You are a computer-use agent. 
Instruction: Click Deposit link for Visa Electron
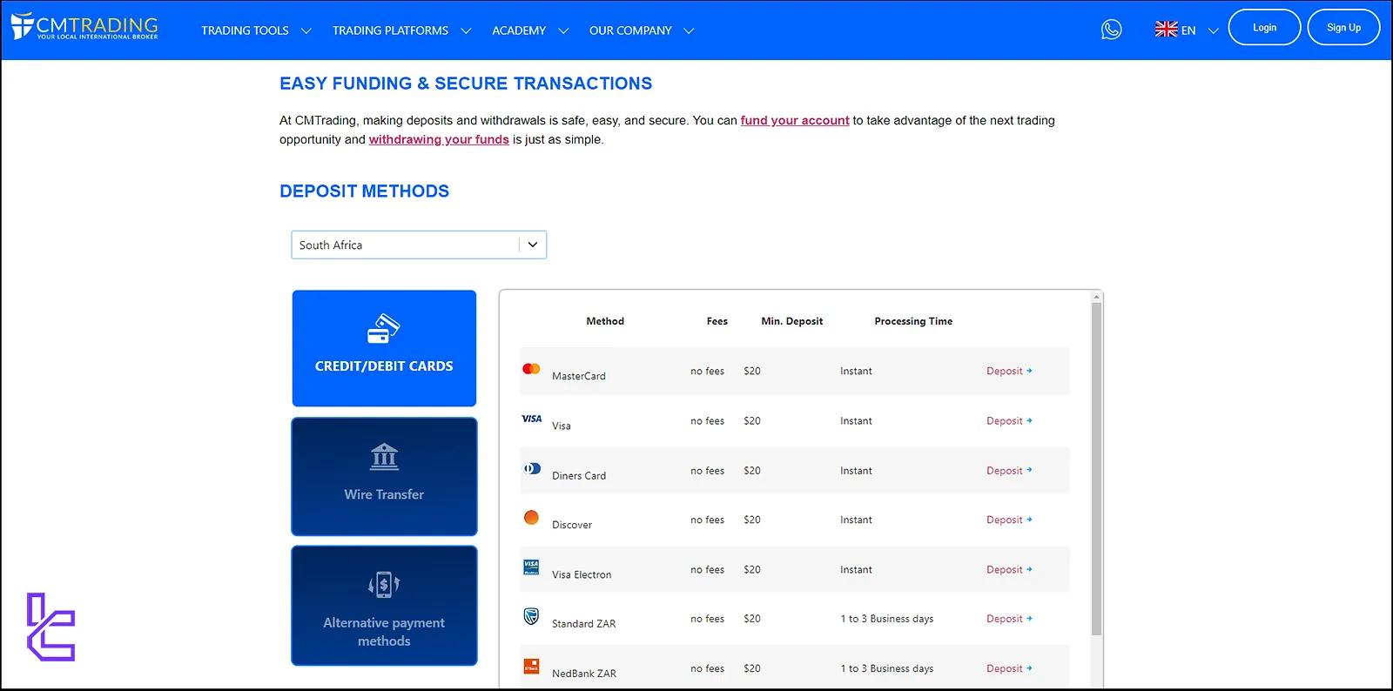[1009, 569]
